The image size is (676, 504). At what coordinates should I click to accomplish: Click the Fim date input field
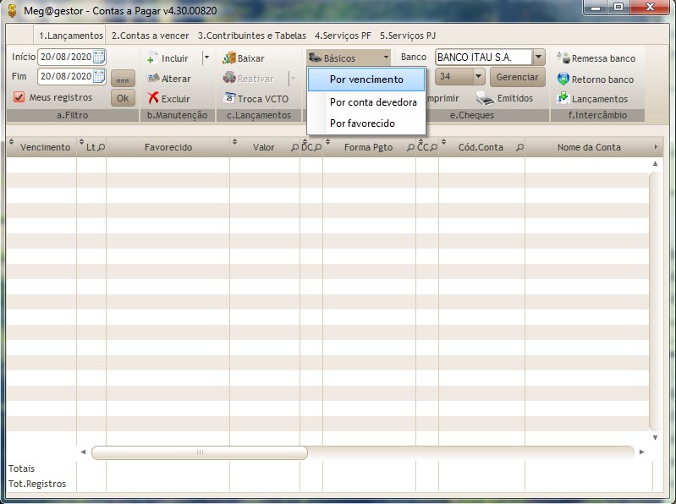[x=65, y=76]
